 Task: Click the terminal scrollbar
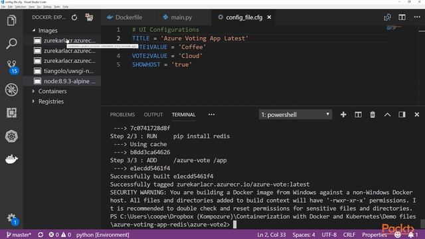click(x=422, y=224)
